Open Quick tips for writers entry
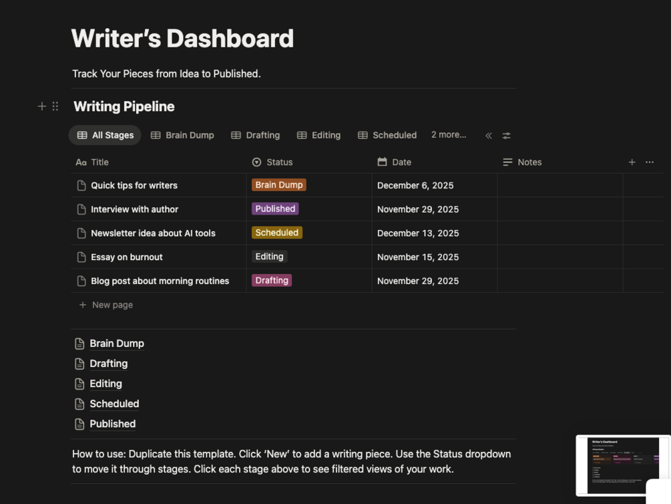The height and width of the screenshot is (504, 671). [x=134, y=186]
